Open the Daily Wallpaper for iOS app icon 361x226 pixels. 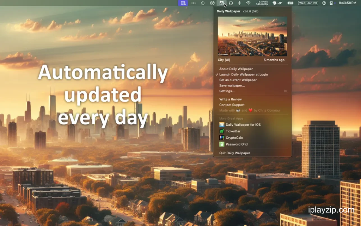pos(222,125)
